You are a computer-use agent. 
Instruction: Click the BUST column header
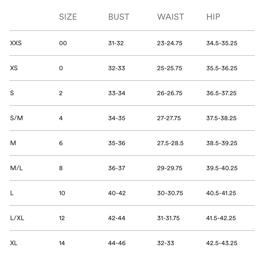119,17
